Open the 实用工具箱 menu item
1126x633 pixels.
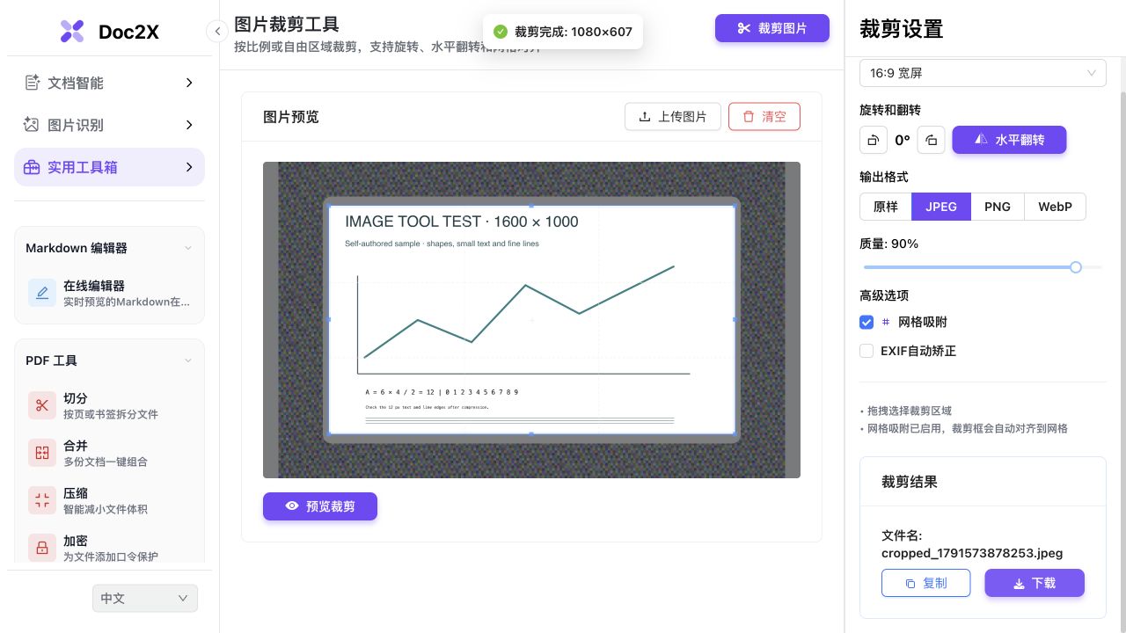tap(109, 167)
